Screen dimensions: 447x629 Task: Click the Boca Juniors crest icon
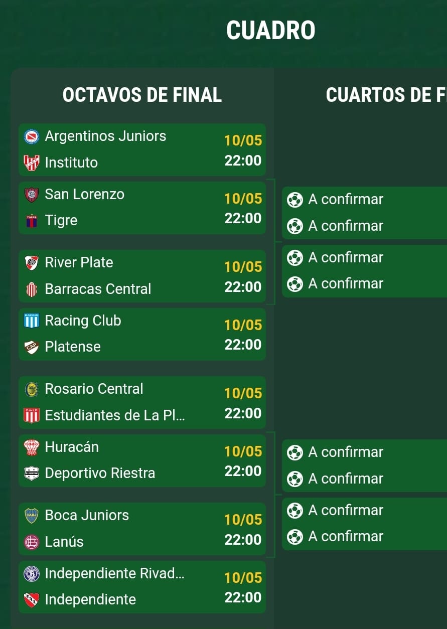32,516
